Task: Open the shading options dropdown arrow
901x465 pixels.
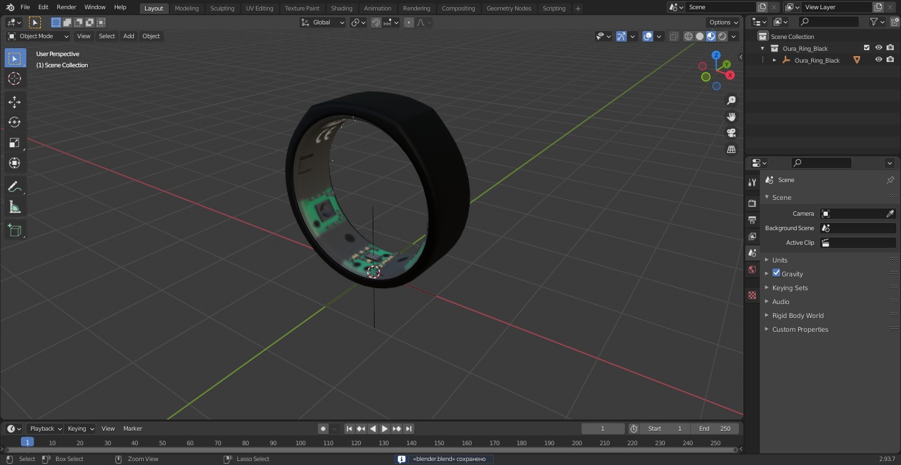Action: point(733,36)
